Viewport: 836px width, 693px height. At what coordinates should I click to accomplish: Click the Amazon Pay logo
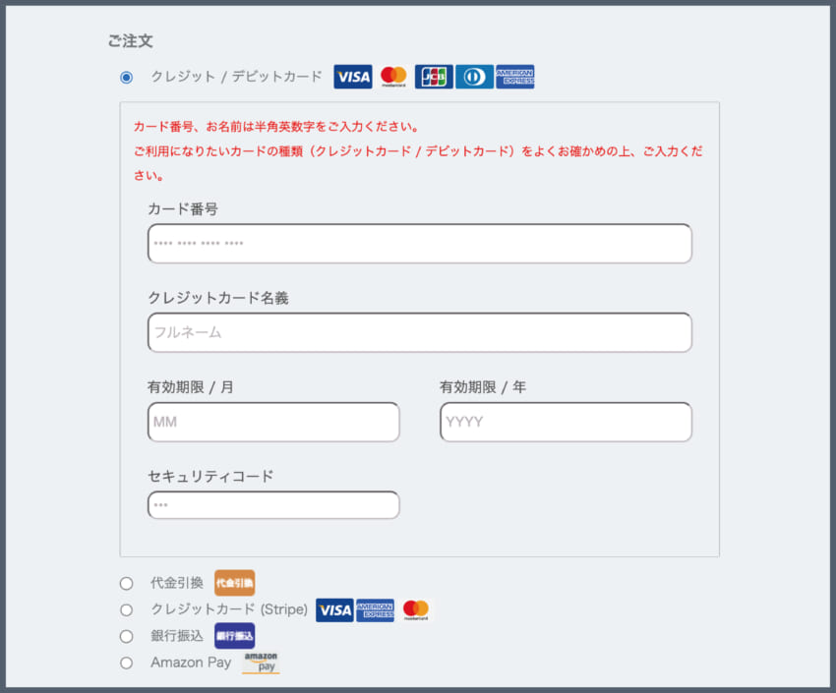[x=261, y=663]
